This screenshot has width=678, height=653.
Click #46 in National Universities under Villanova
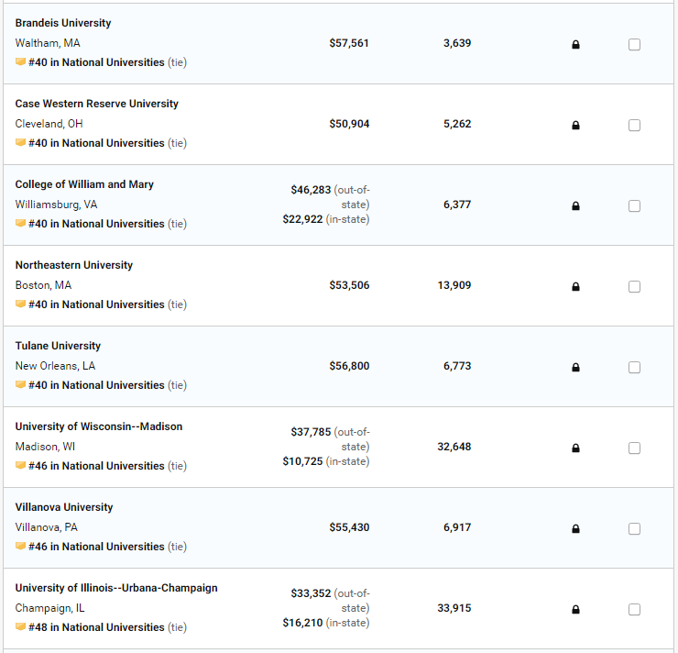tap(96, 547)
